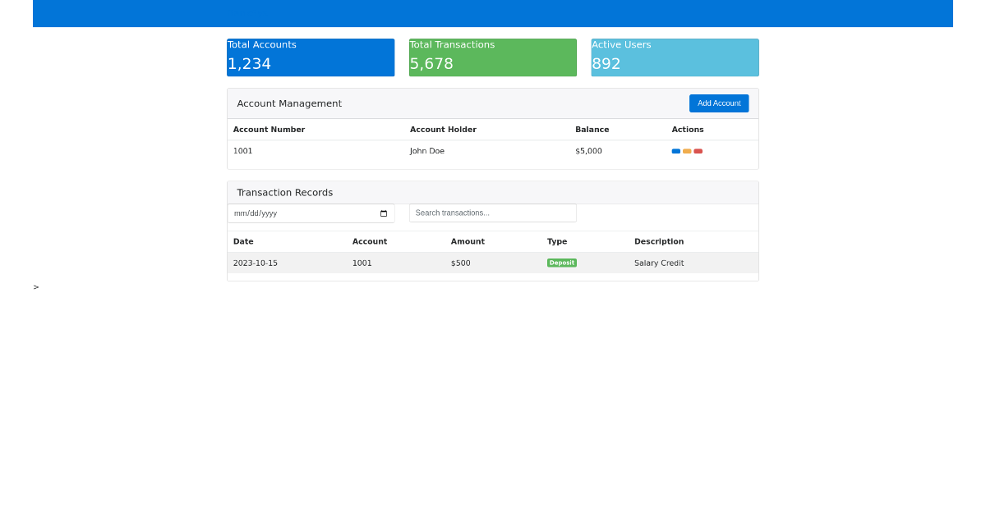Open the date picker calendar icon

tap(382, 213)
